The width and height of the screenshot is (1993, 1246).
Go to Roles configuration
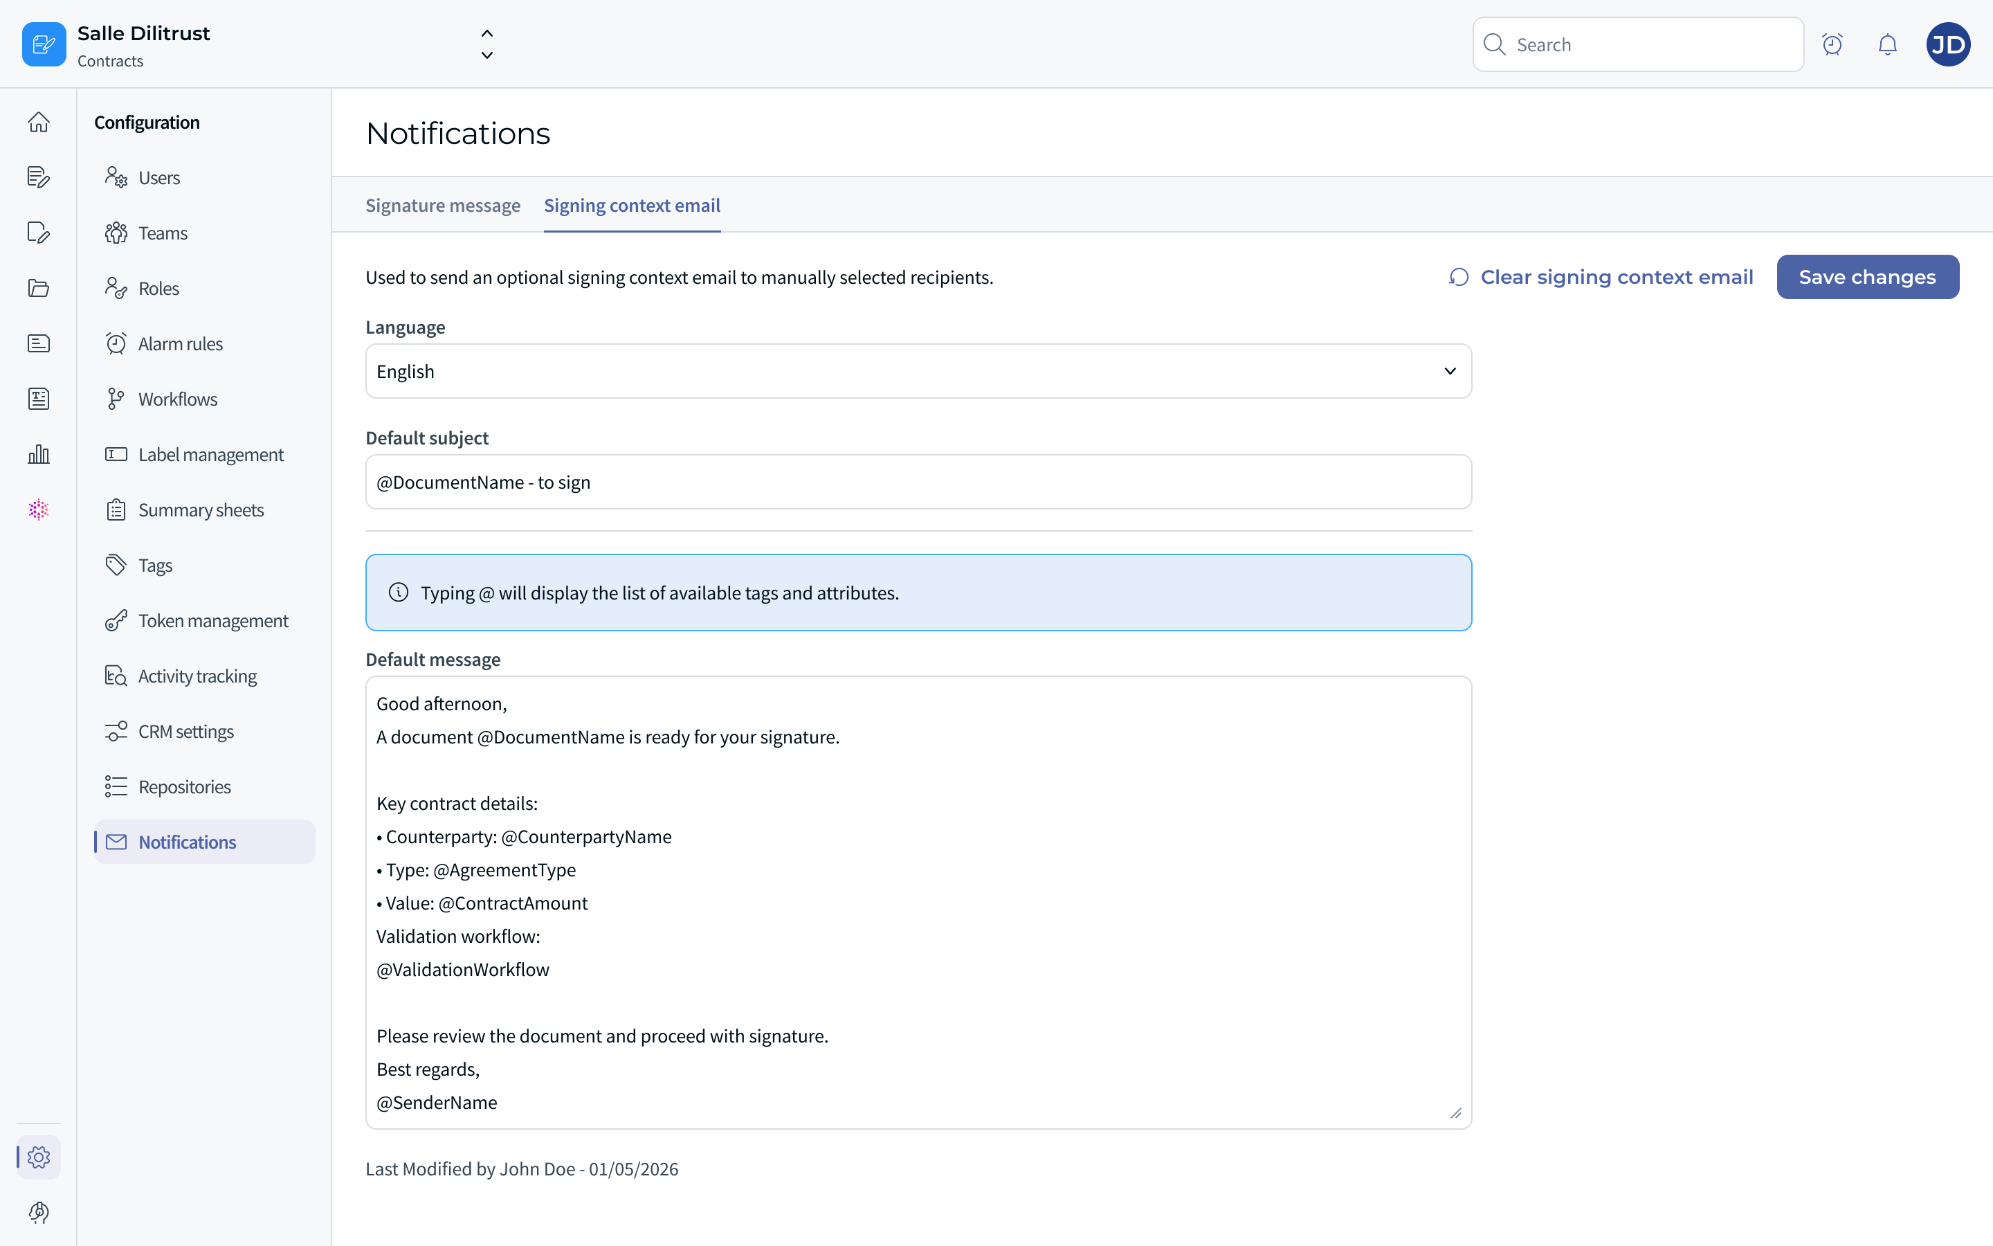(x=204, y=289)
